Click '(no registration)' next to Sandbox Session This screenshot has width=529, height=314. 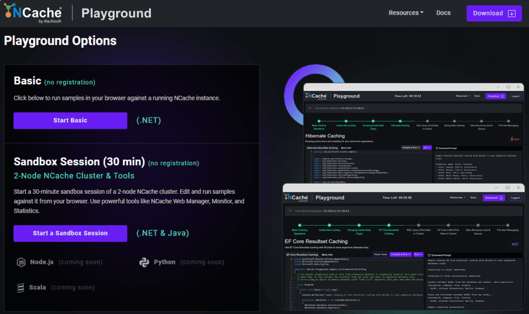tap(174, 163)
